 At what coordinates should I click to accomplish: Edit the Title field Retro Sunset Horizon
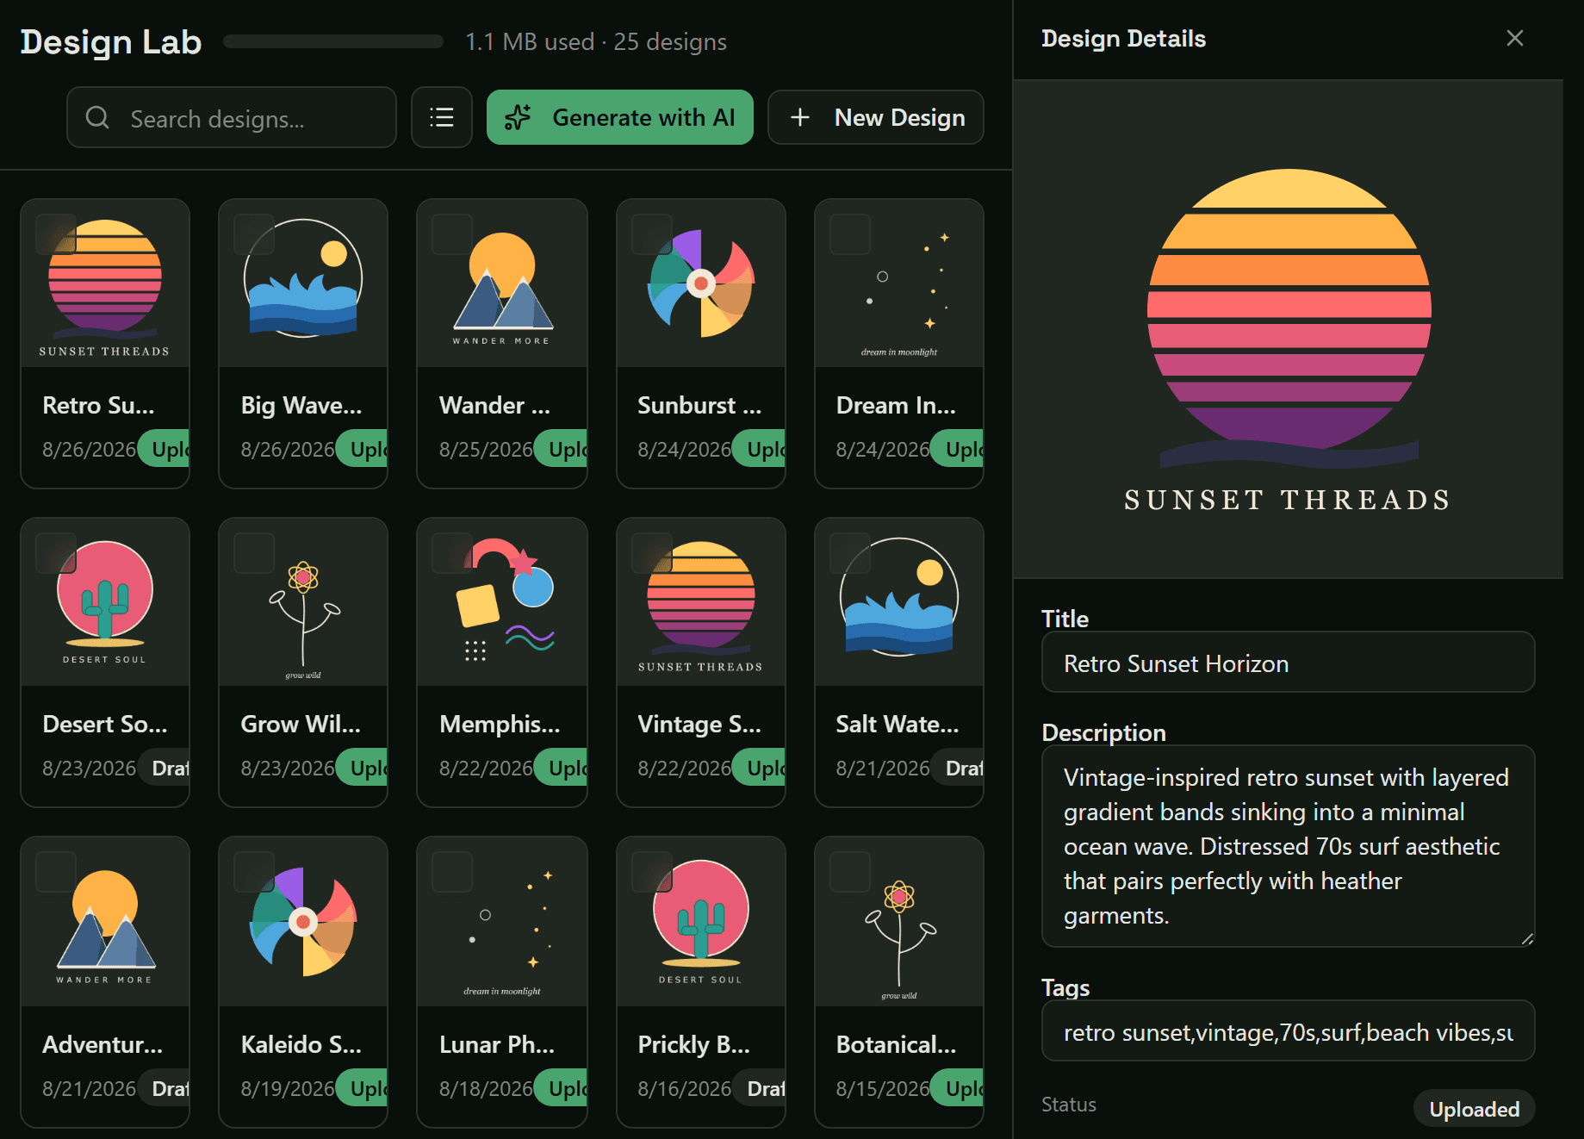coord(1289,663)
